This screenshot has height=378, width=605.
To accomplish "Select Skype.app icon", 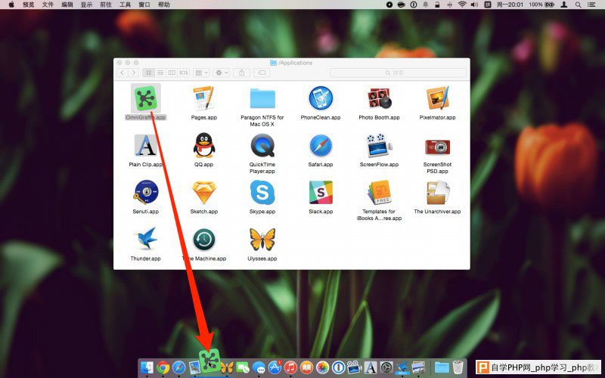I will click(x=262, y=192).
